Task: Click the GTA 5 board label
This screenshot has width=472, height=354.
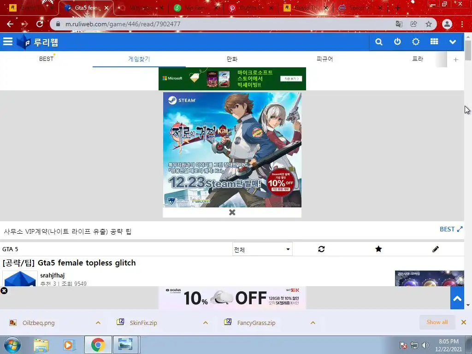Action: point(10,249)
